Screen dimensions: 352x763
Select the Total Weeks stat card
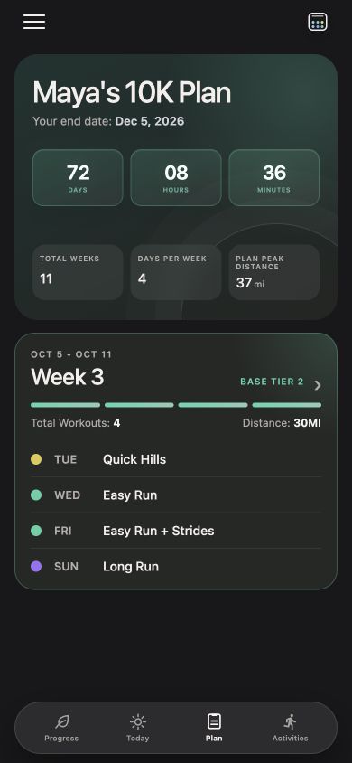(78, 272)
